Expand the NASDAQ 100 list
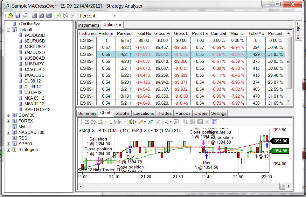 pyautogui.click(x=8, y=133)
